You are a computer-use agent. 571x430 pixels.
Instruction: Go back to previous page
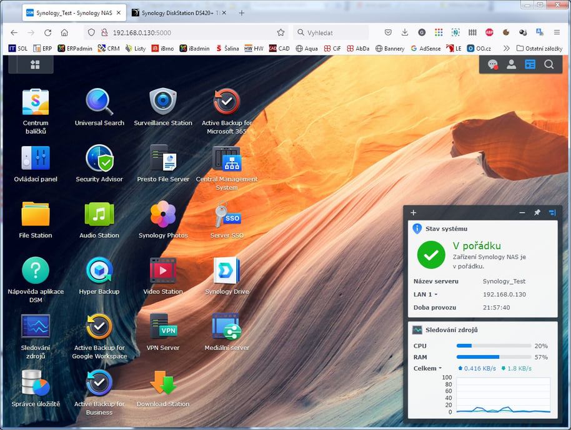pyautogui.click(x=14, y=32)
